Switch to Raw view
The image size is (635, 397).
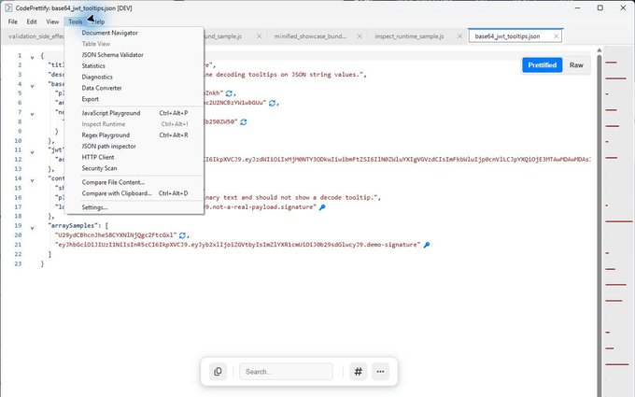click(x=576, y=65)
